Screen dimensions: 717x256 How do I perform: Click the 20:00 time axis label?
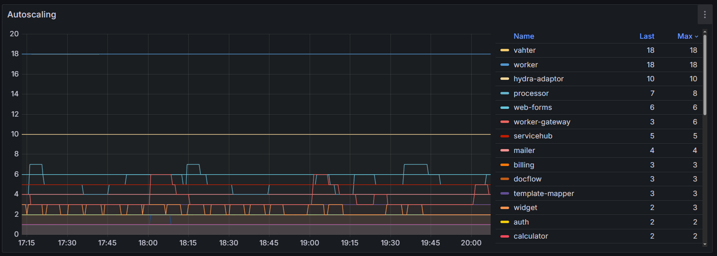471,242
